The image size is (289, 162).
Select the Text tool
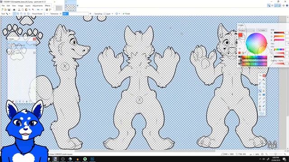click(x=260, y=110)
